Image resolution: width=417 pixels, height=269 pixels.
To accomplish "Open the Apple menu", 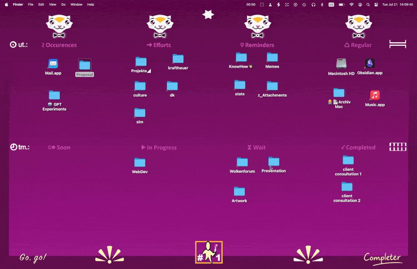I will (7, 4).
